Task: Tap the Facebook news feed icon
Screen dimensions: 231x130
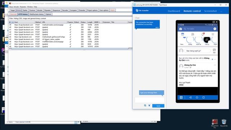Action: point(183,34)
